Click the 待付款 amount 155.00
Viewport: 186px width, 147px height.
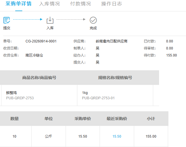171,55
